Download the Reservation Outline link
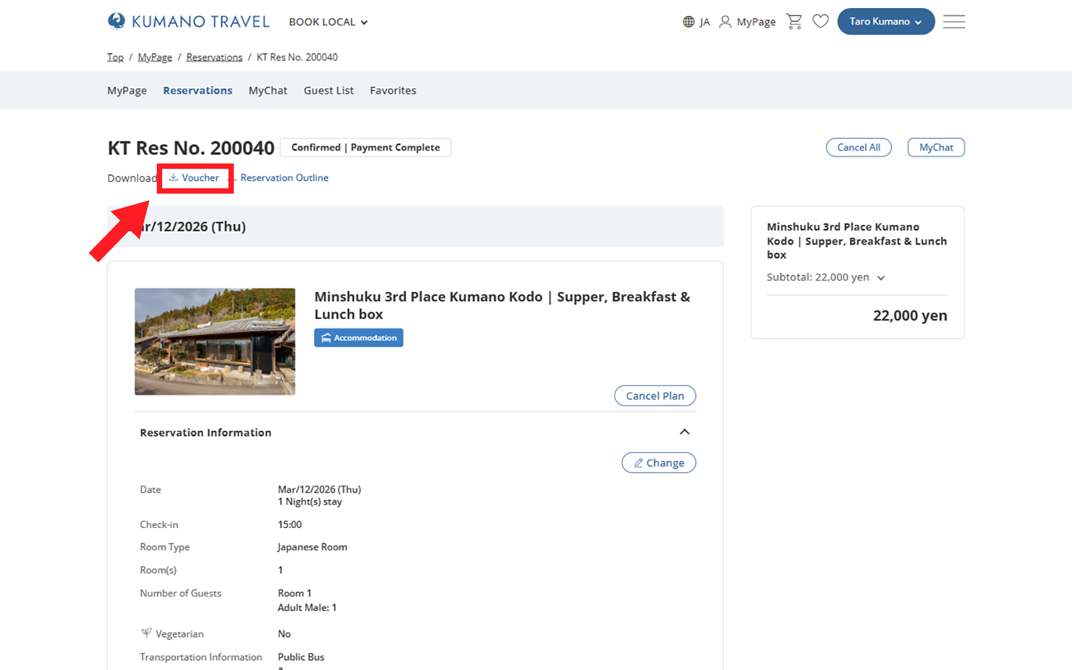Viewport: 1072px width, 670px height. click(284, 178)
